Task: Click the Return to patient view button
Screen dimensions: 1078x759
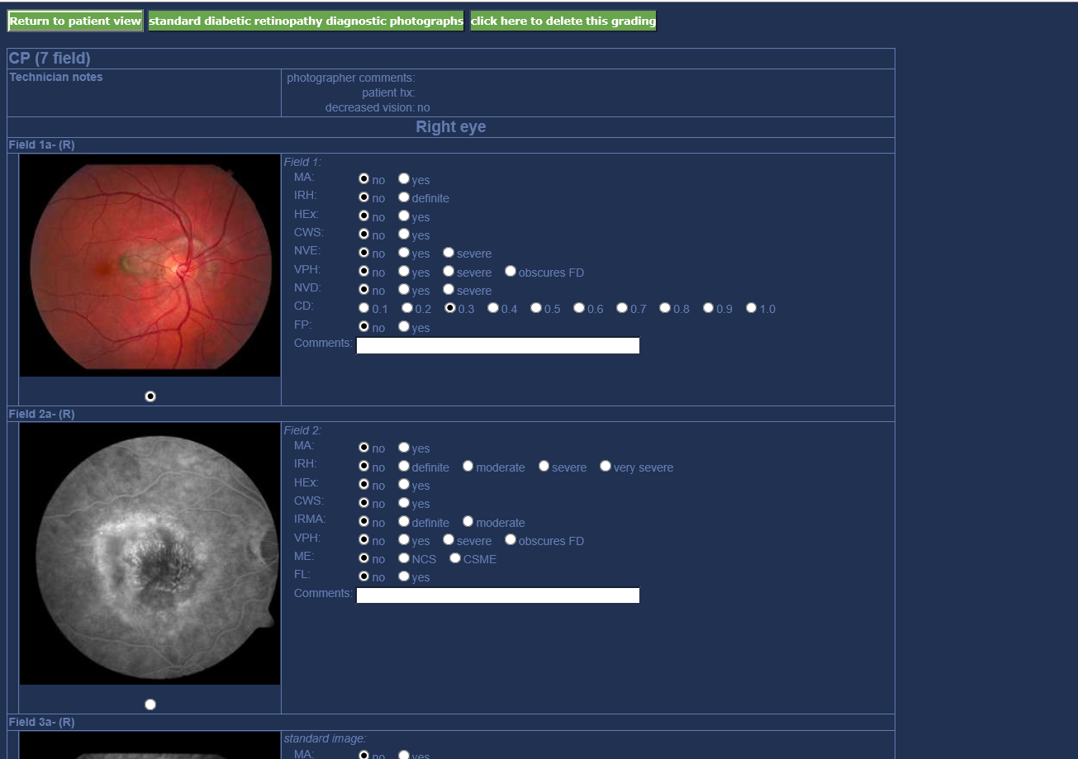Action: click(x=75, y=21)
